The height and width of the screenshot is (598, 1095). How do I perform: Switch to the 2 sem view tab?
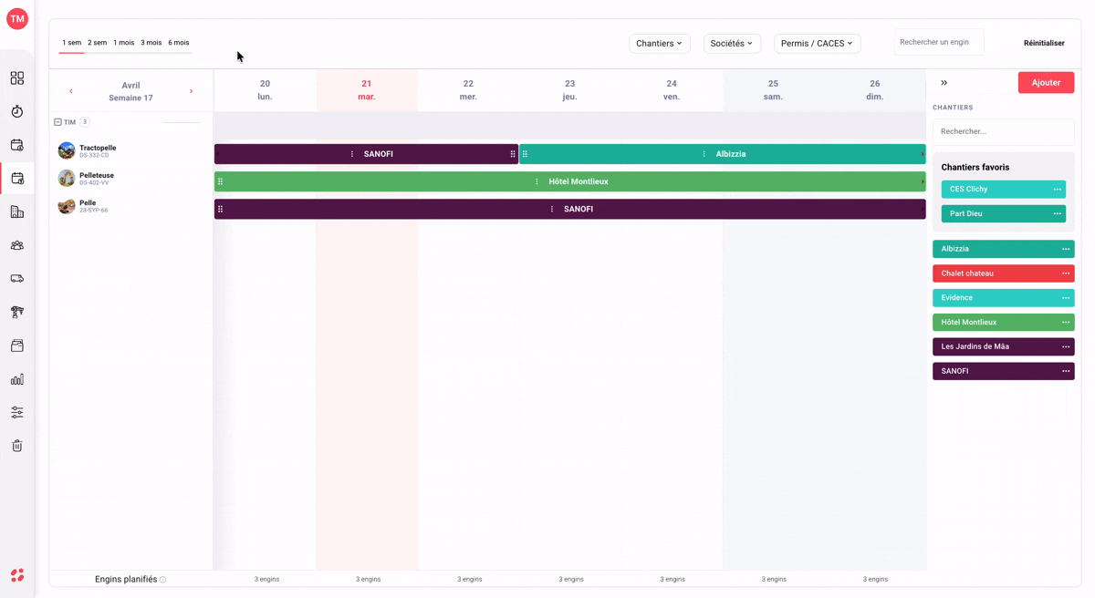[x=97, y=43]
